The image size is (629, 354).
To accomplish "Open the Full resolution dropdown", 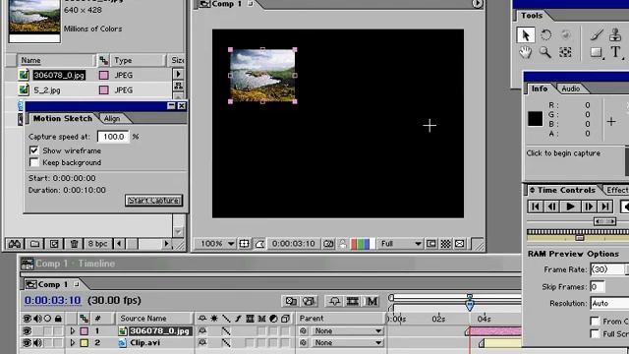I will point(400,244).
